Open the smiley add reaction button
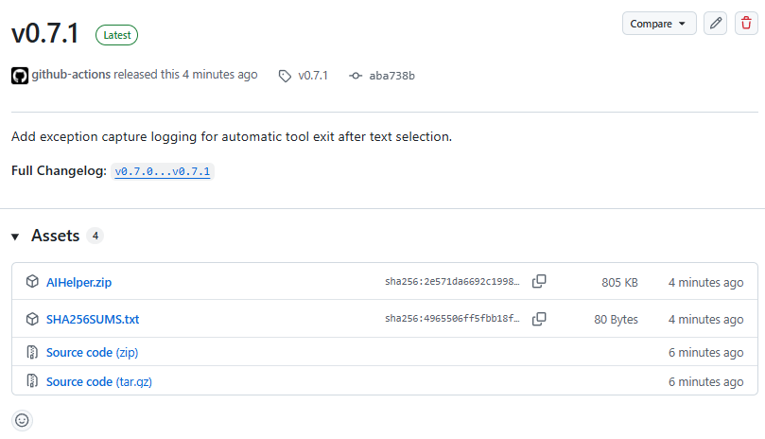 tap(22, 420)
